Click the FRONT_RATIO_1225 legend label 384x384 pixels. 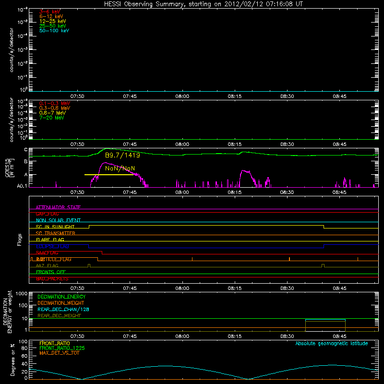[x=62, y=348]
